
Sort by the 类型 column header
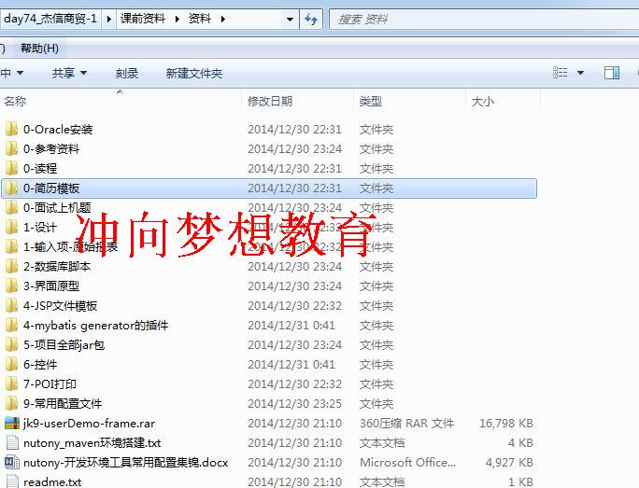[371, 101]
